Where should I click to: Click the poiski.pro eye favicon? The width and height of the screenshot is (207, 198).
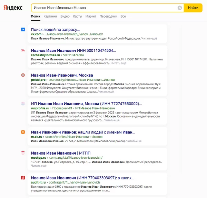[x=23, y=75]
